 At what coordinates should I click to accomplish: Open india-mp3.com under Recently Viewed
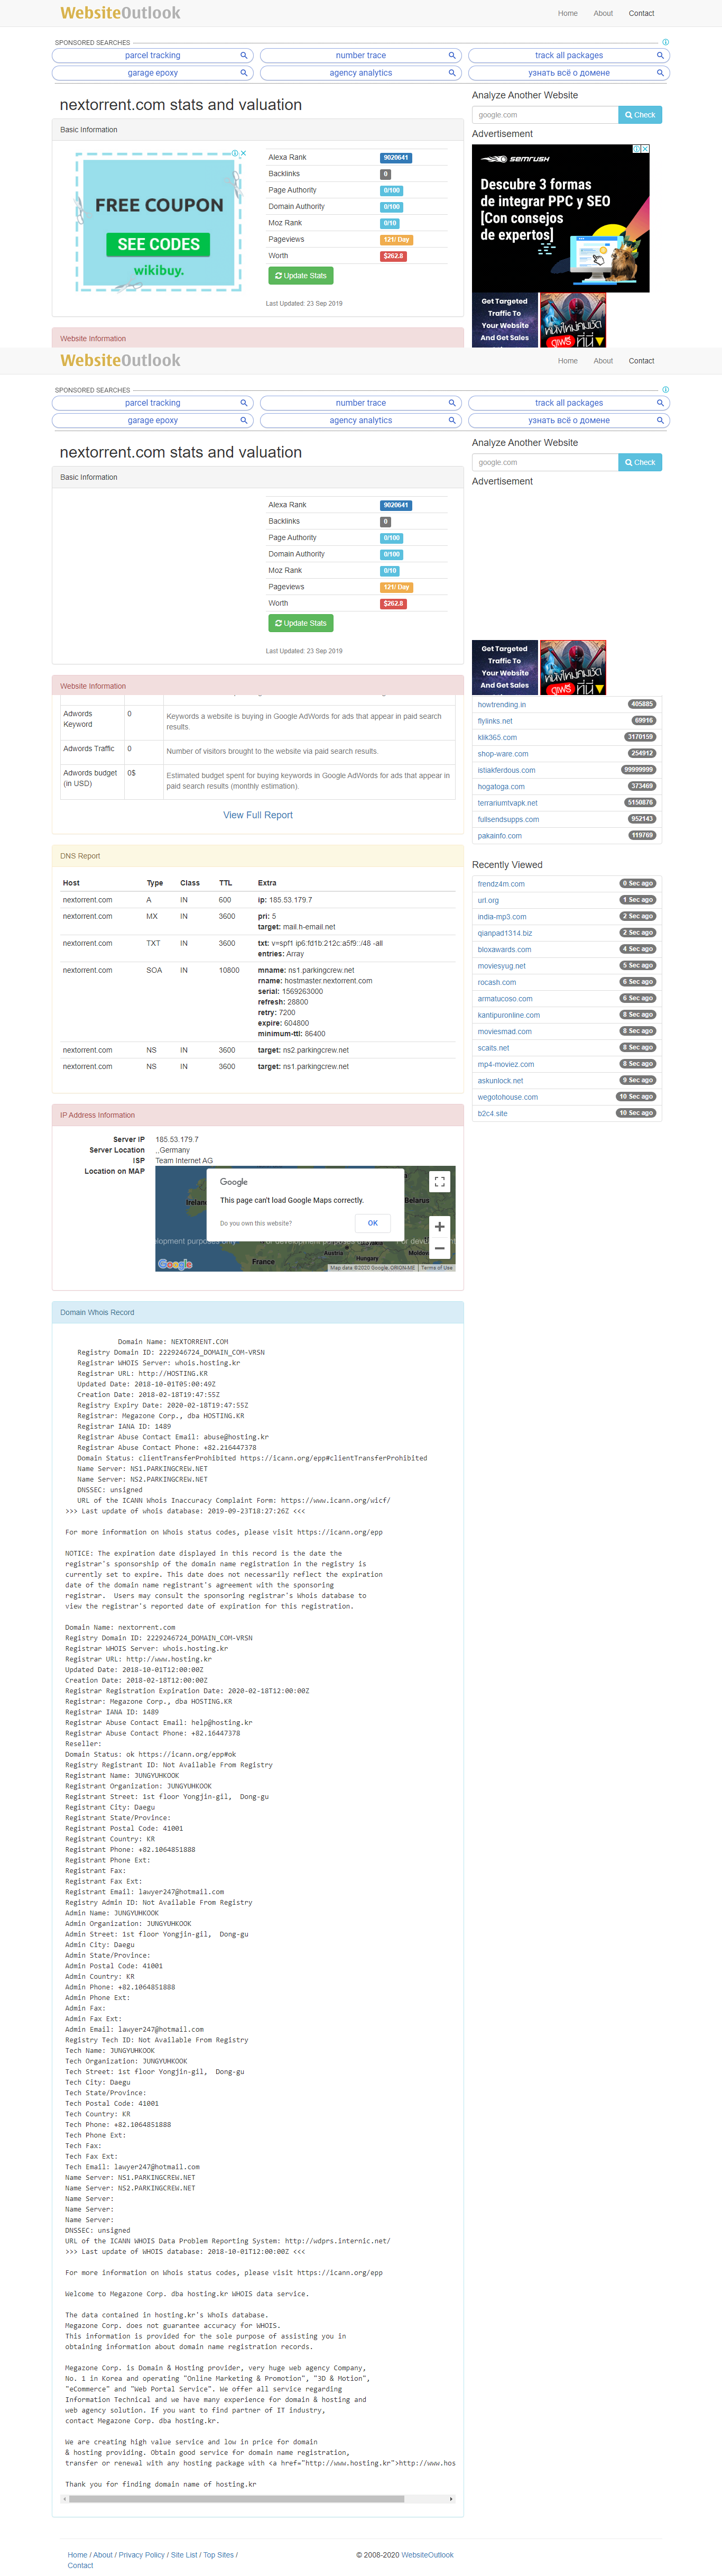tap(501, 916)
